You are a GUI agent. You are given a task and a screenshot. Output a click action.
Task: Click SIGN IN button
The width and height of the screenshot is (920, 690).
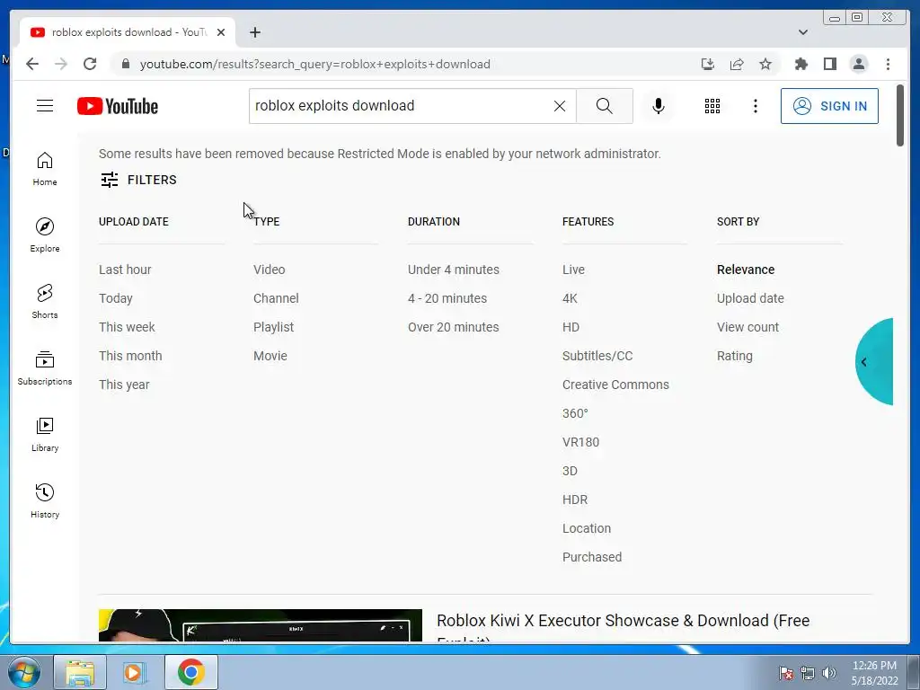click(829, 106)
